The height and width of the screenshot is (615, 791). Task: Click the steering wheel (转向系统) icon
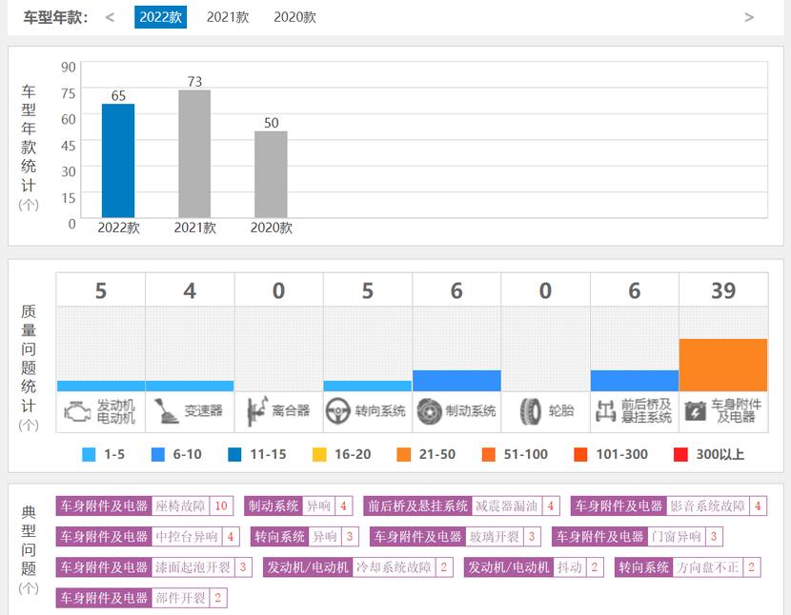point(338,411)
